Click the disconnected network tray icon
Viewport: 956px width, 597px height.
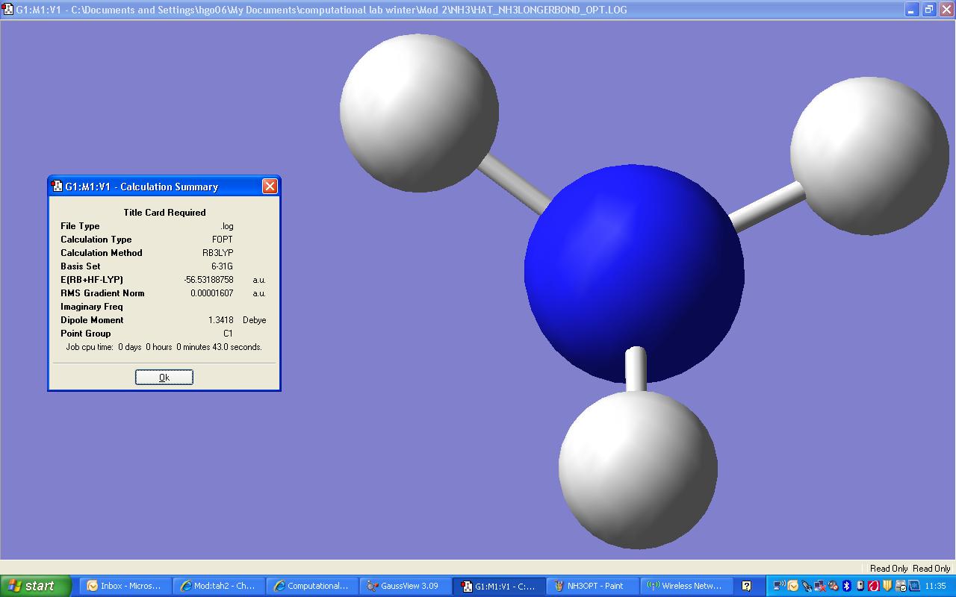pyautogui.click(x=820, y=586)
